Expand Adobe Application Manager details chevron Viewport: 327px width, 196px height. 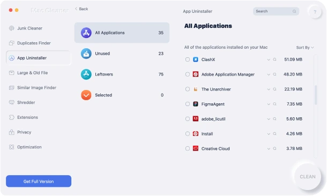[x=269, y=74]
